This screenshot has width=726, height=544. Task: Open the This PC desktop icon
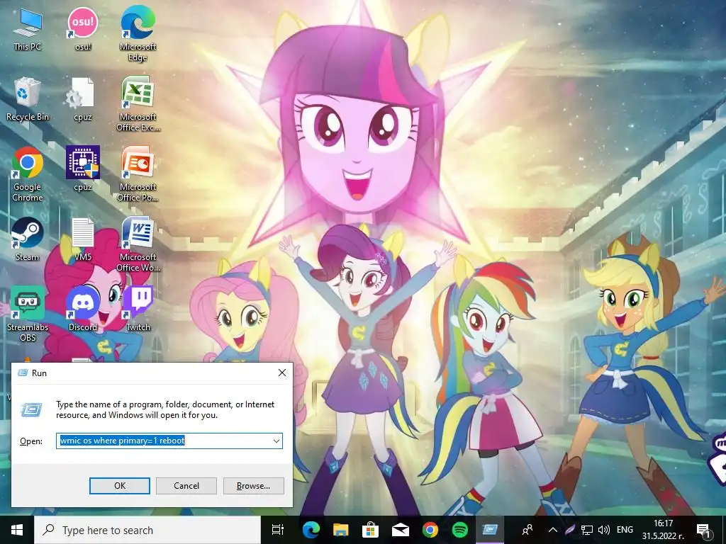click(x=28, y=28)
